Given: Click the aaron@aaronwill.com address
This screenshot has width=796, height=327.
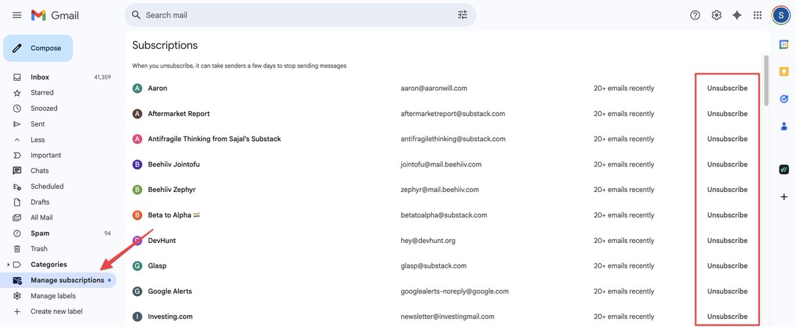Looking at the screenshot, I should (434, 88).
